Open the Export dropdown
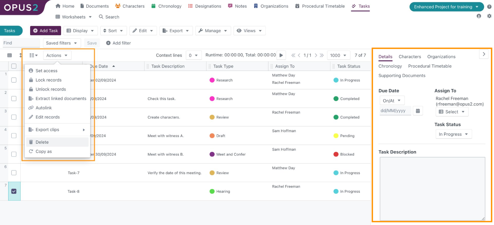Image resolution: width=494 pixels, height=225 pixels. (x=176, y=31)
